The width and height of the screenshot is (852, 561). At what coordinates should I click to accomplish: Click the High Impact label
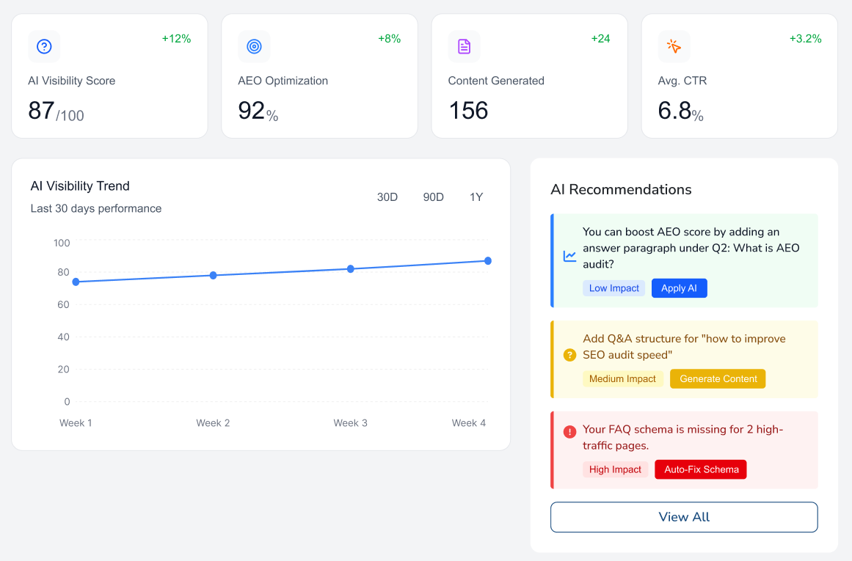coord(615,469)
